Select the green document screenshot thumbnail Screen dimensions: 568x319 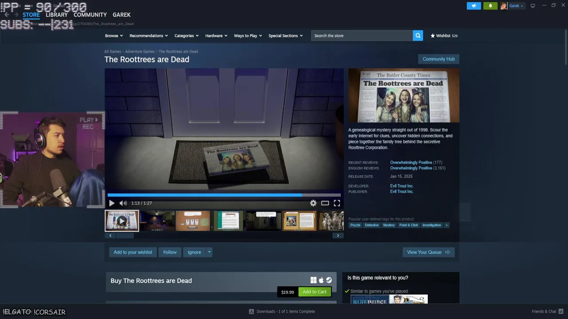pos(228,221)
